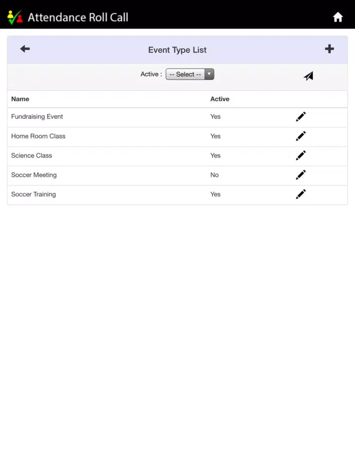The width and height of the screenshot is (355, 473).
Task: Click the Active column header
Action: coord(220,99)
